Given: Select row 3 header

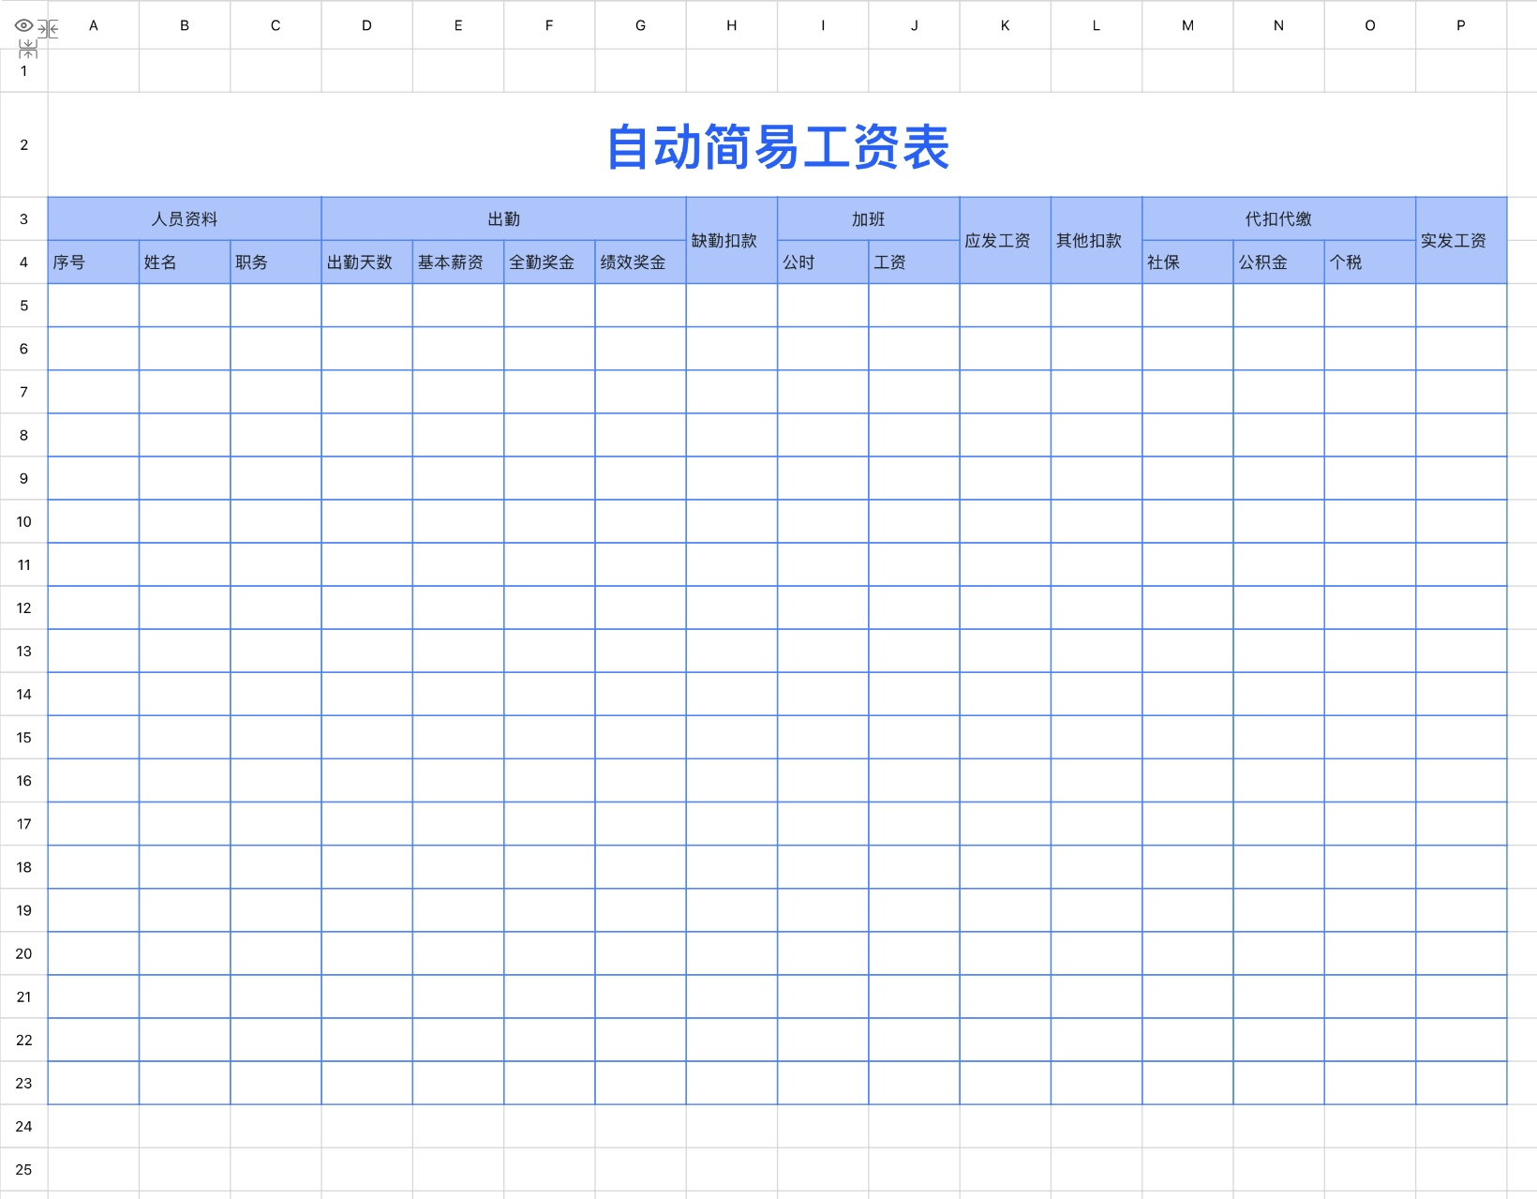Looking at the screenshot, I should 23,218.
